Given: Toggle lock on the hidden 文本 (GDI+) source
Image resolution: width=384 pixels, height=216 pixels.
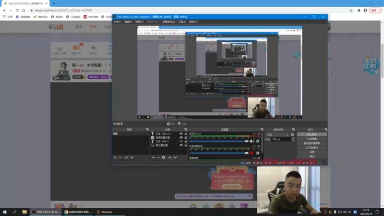Looking at the screenshot, I should click(186, 141).
